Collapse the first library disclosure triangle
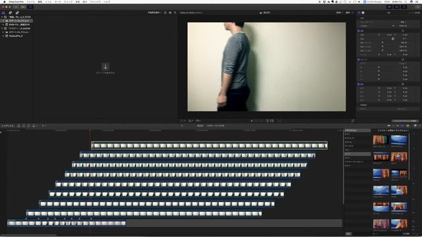This screenshot has width=422, height=237. [x=2, y=17]
